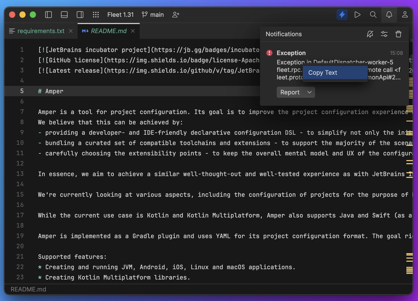Click the 'Supported features:' line
Viewport: 418px width, 301px height.
click(x=72, y=257)
